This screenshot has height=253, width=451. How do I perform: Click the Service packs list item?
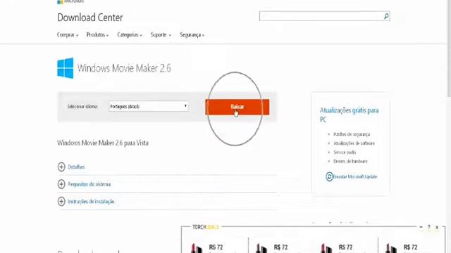[x=345, y=153]
